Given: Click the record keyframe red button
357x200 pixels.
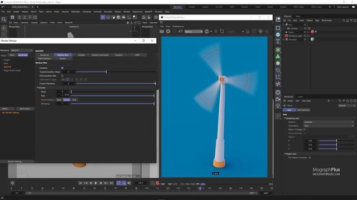Looking at the screenshot, I should tap(157, 183).
